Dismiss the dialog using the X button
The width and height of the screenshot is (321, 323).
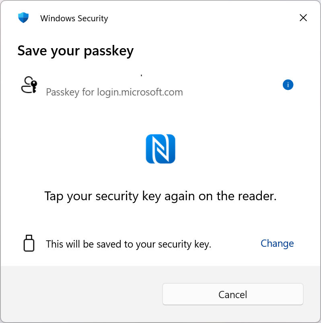303,18
